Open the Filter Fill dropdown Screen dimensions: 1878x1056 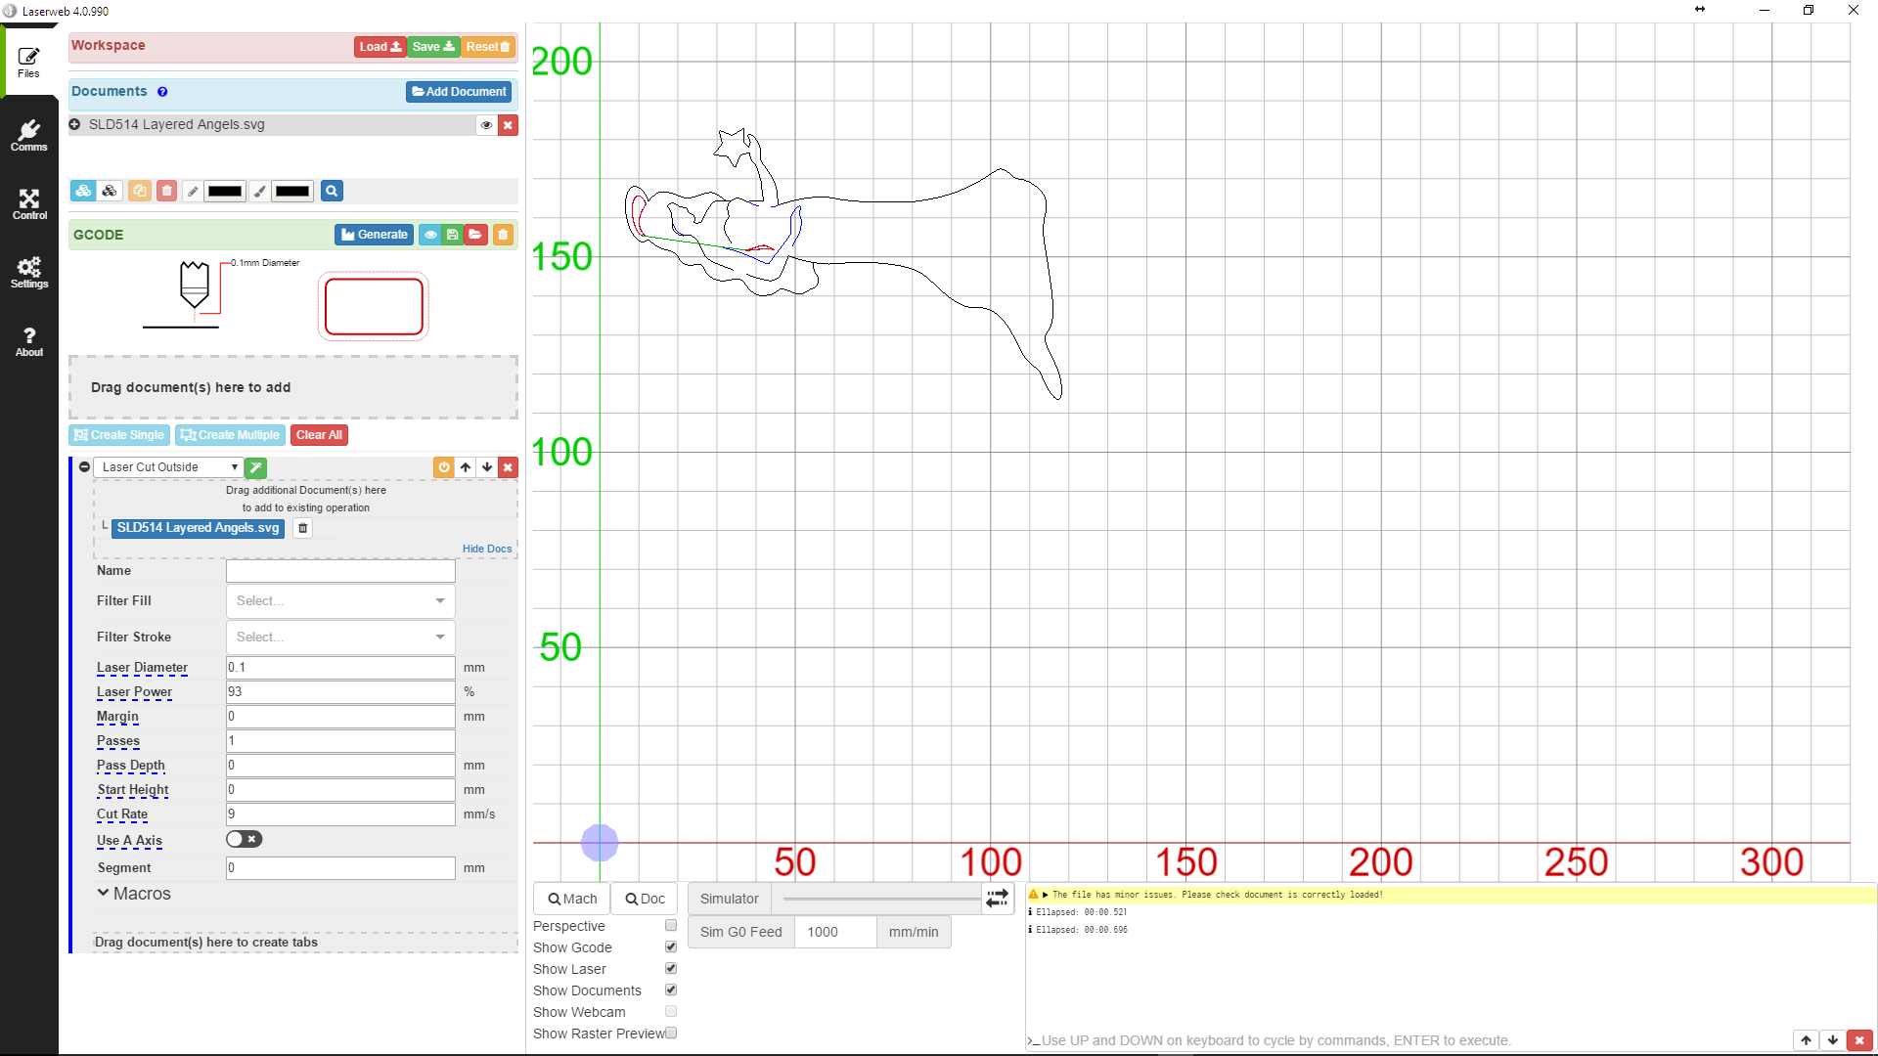click(340, 601)
